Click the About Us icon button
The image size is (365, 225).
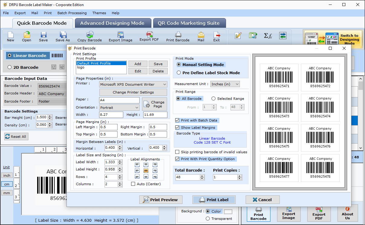[x=347, y=213]
